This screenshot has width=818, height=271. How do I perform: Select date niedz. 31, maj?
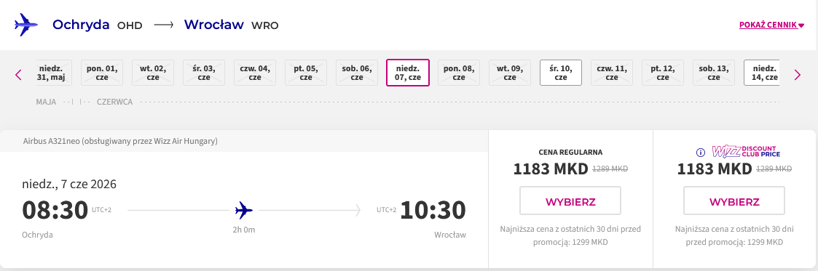tap(54, 73)
